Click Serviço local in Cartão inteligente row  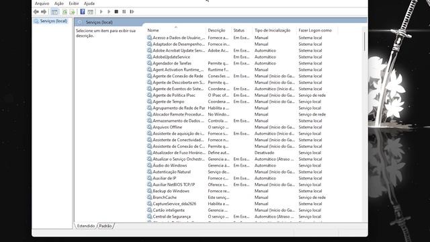[310, 210]
